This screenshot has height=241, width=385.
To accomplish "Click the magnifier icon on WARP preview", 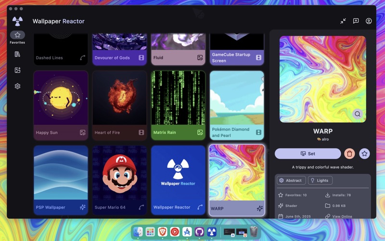I will 358,114.
